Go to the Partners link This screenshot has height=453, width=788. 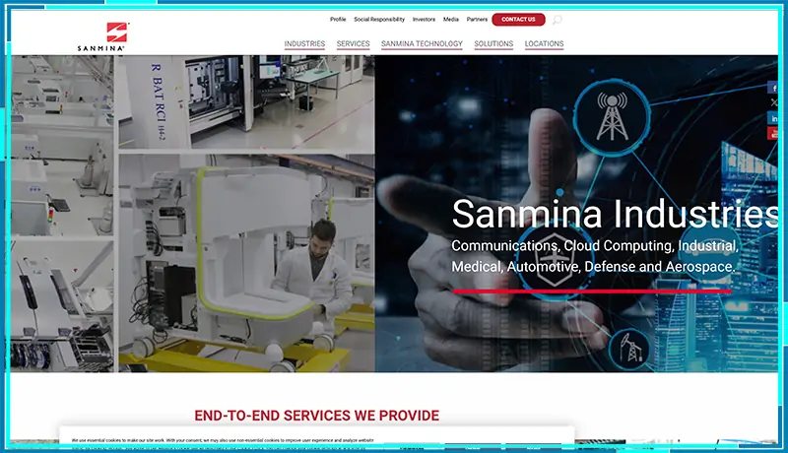coord(477,19)
